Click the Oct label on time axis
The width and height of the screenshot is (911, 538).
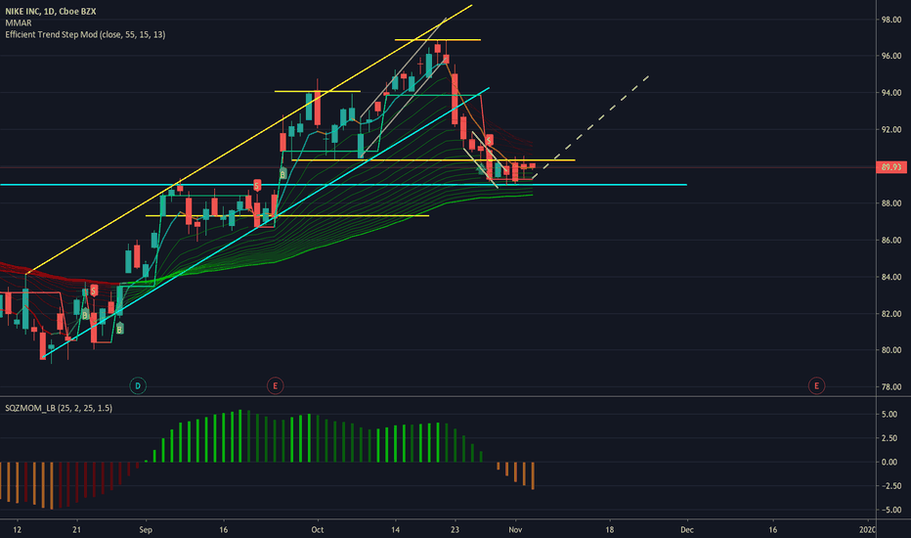318,530
